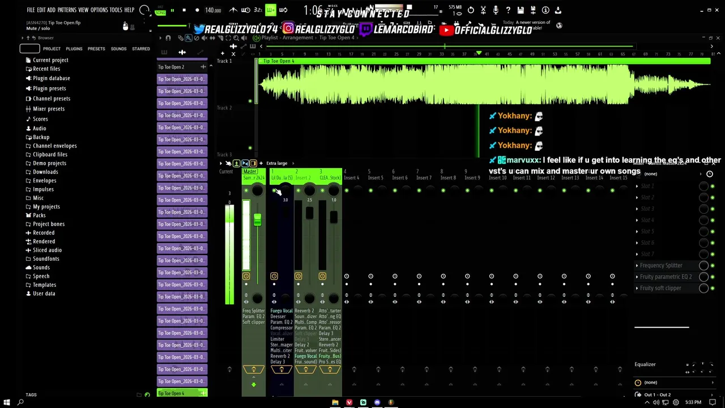
Task: Toggle the playlist magnet snap icon
Action: (x=168, y=38)
